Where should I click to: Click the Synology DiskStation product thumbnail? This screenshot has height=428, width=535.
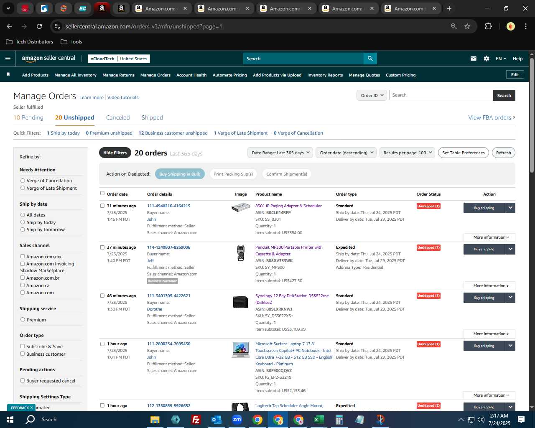click(241, 301)
